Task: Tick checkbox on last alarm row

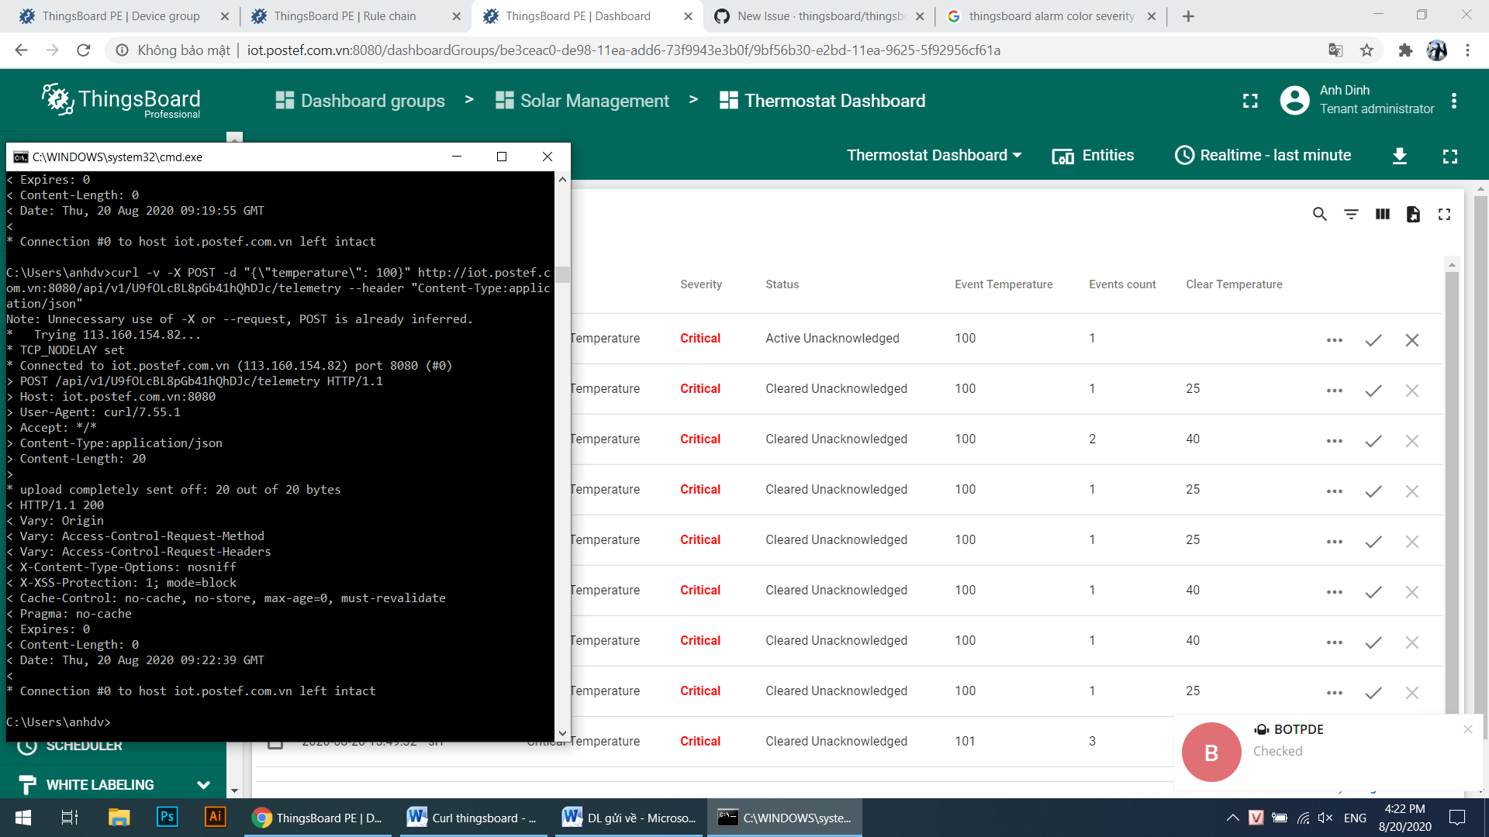Action: [x=275, y=743]
